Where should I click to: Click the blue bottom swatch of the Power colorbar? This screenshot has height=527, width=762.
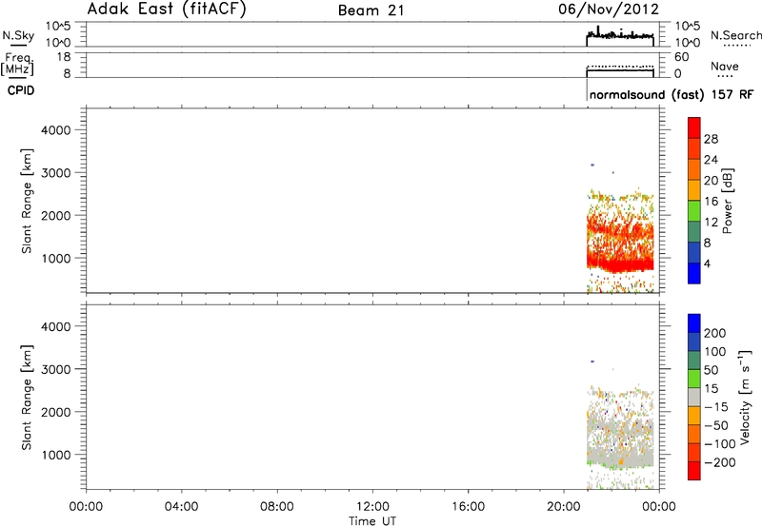[694, 273]
